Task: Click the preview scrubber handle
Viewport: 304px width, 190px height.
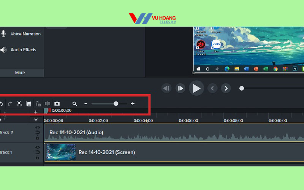Action: click(x=242, y=89)
